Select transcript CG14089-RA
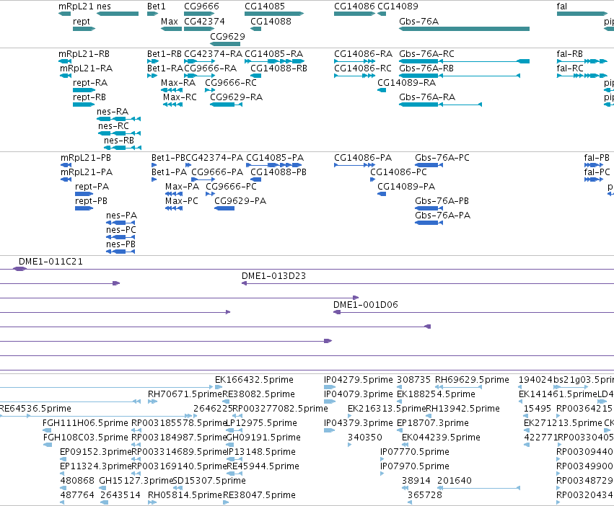This screenshot has width=614, height=506. [382, 90]
